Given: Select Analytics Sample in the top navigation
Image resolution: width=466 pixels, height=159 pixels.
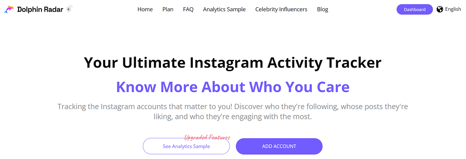Looking at the screenshot, I should (x=224, y=9).
